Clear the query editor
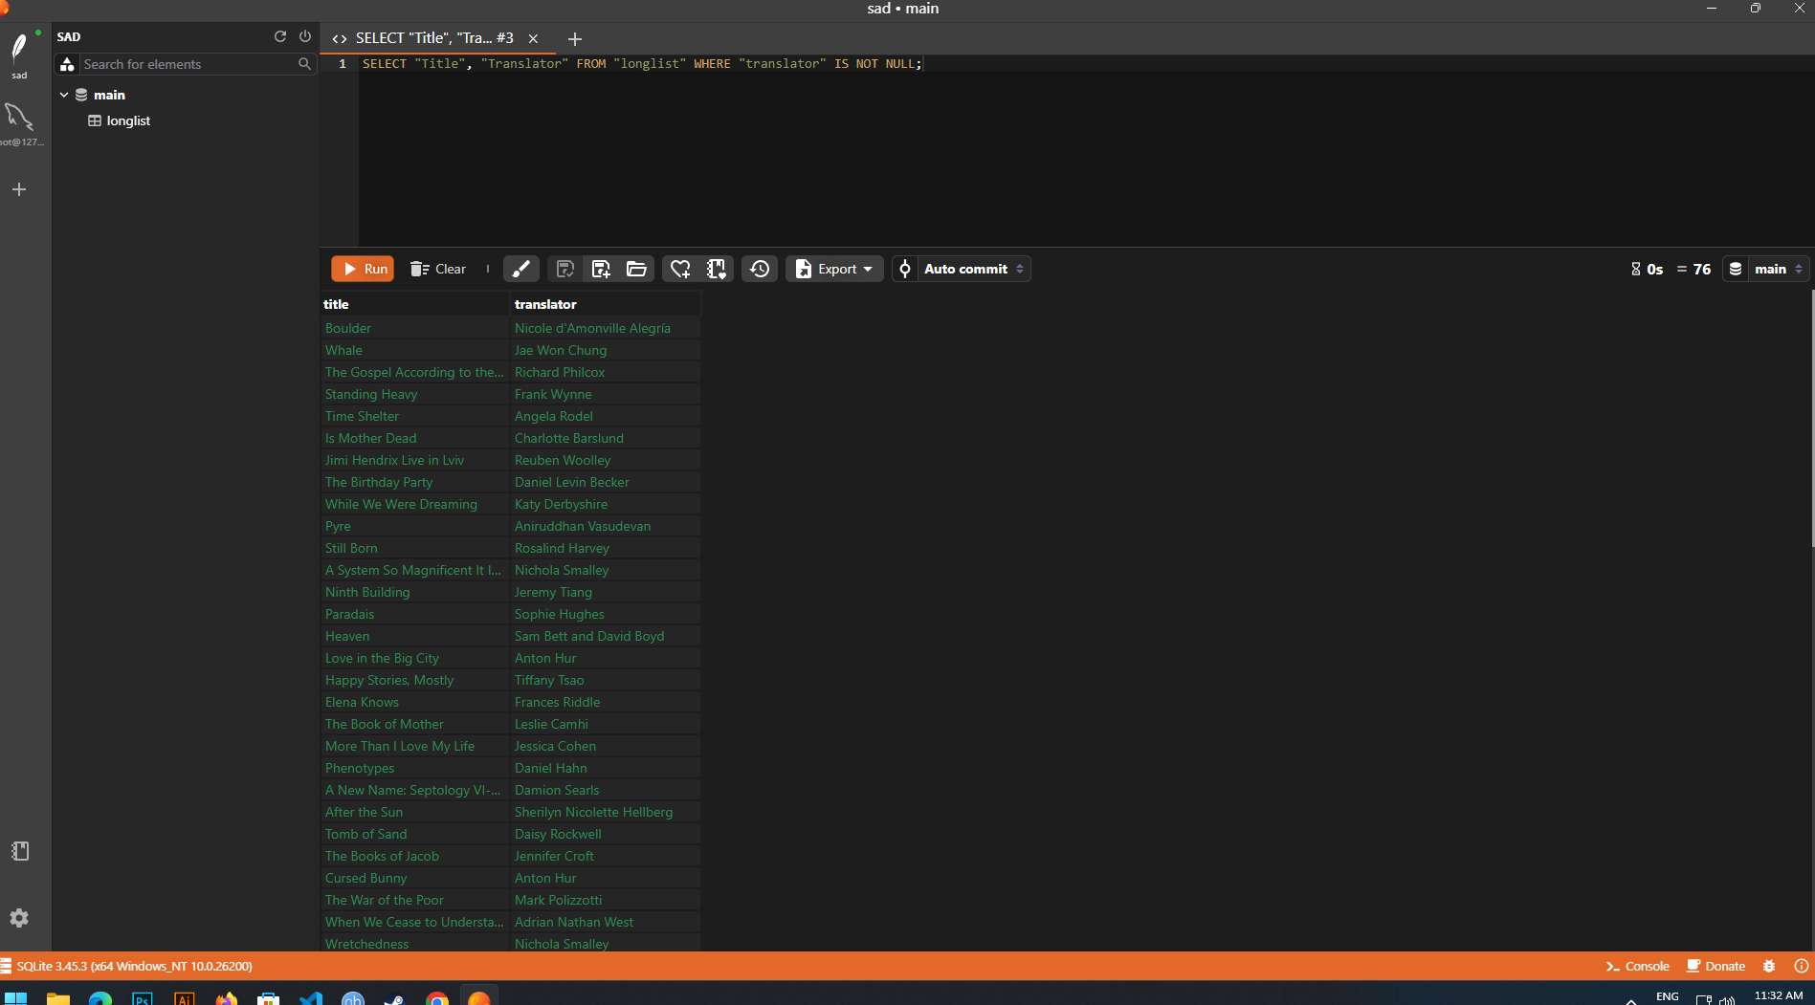This screenshot has height=1005, width=1815. tap(438, 269)
